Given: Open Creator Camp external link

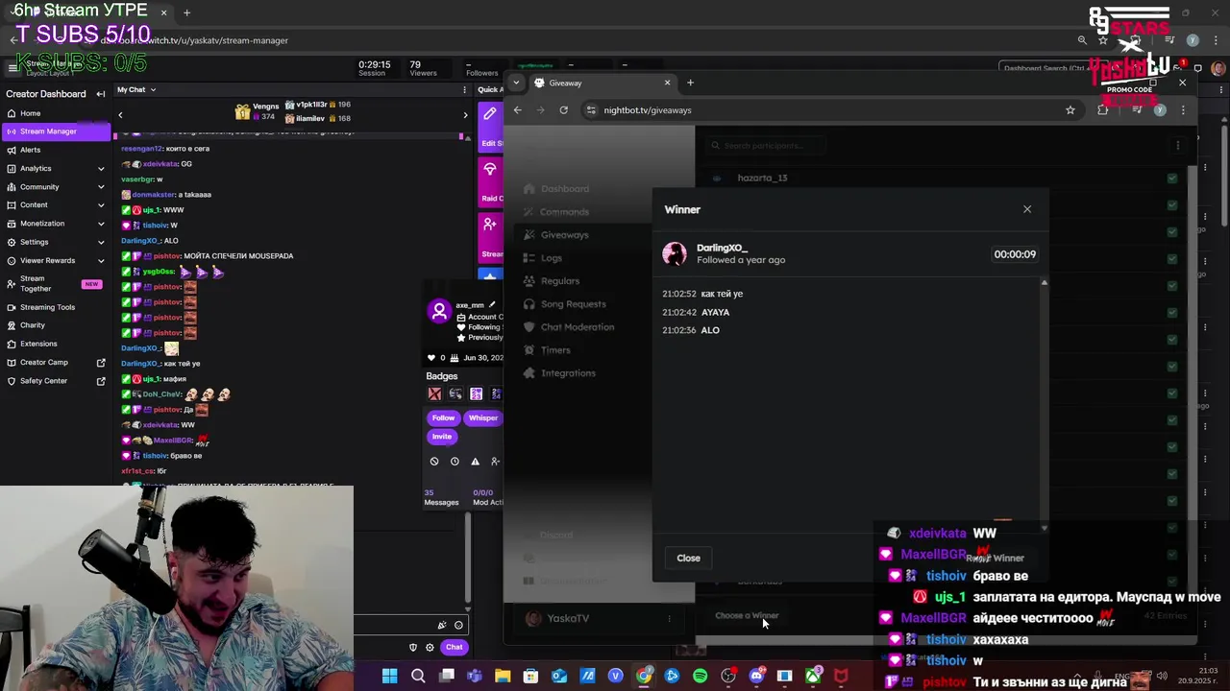Looking at the screenshot, I should [55, 363].
